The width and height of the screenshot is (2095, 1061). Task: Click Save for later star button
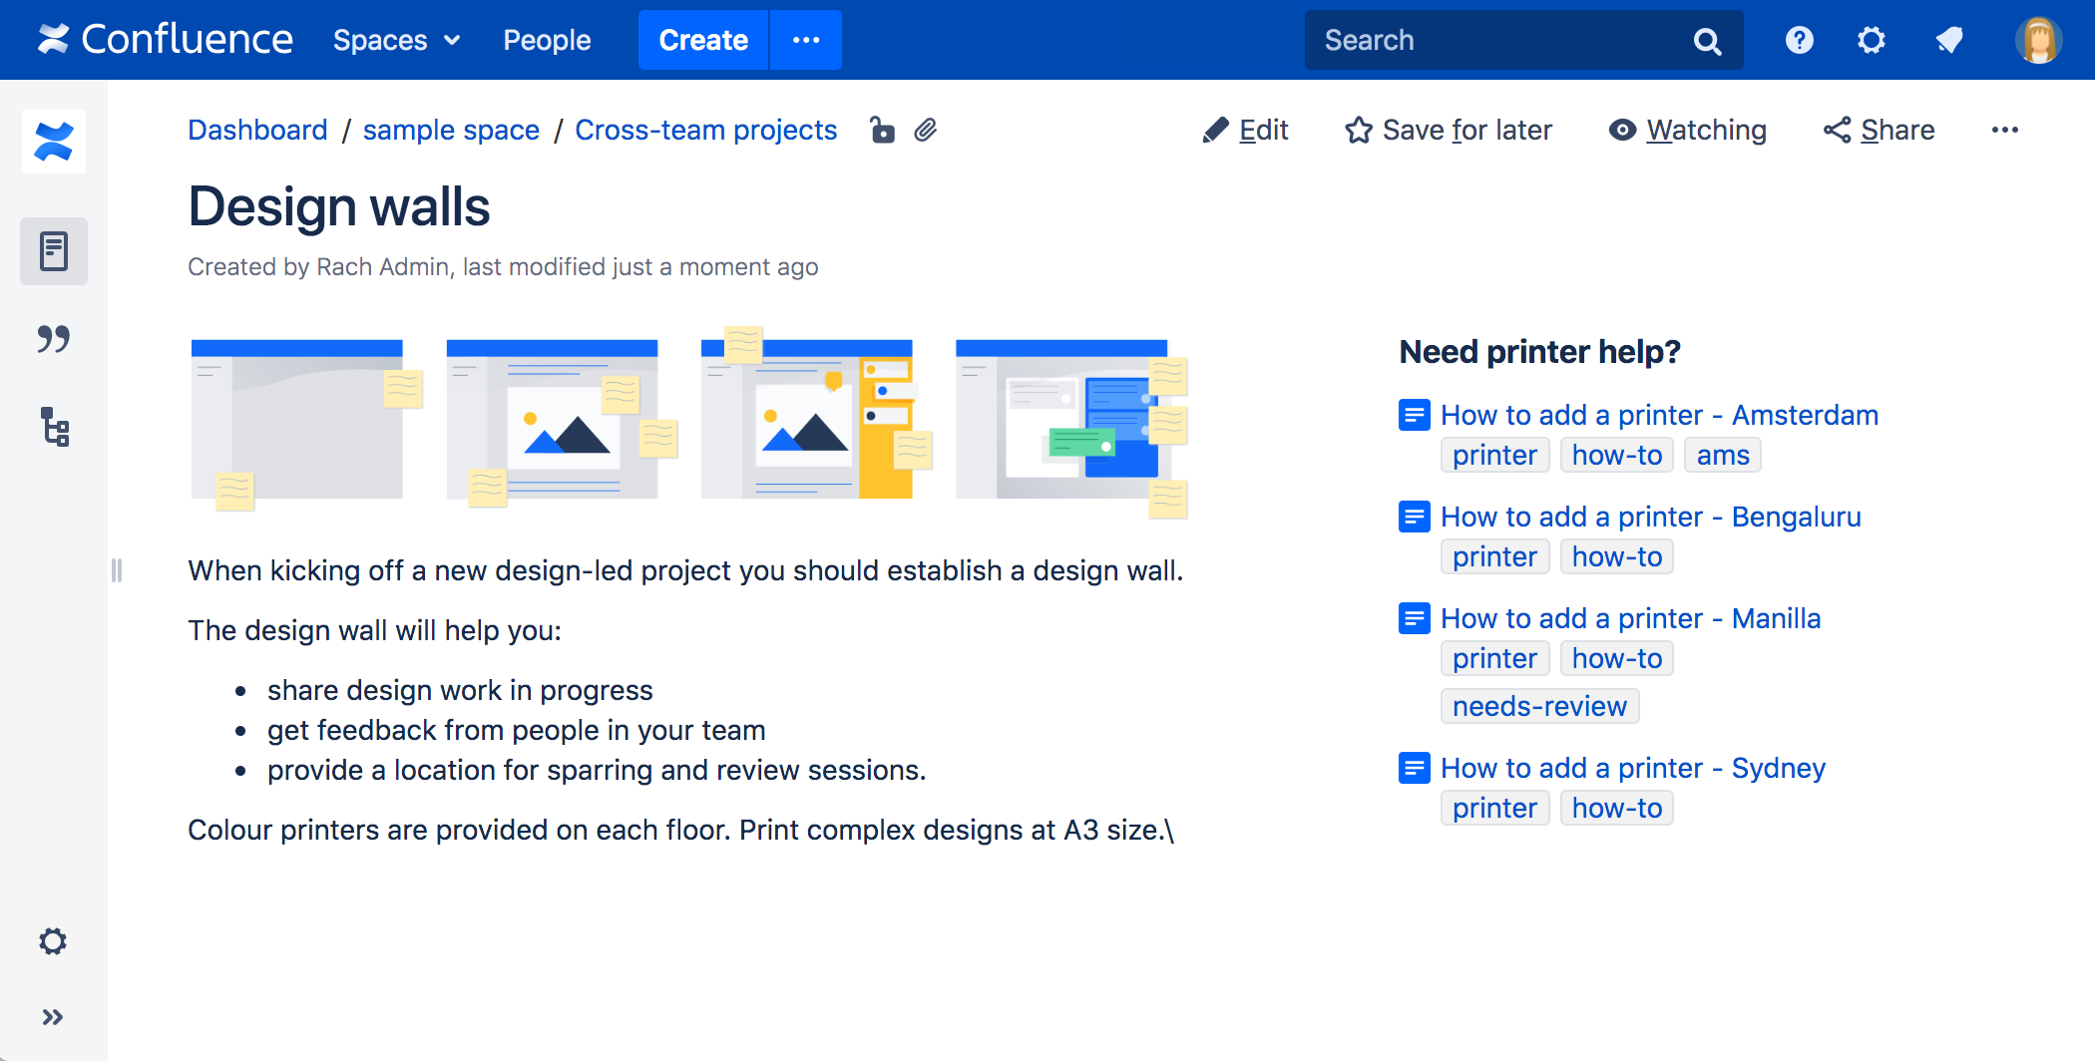tap(1449, 131)
